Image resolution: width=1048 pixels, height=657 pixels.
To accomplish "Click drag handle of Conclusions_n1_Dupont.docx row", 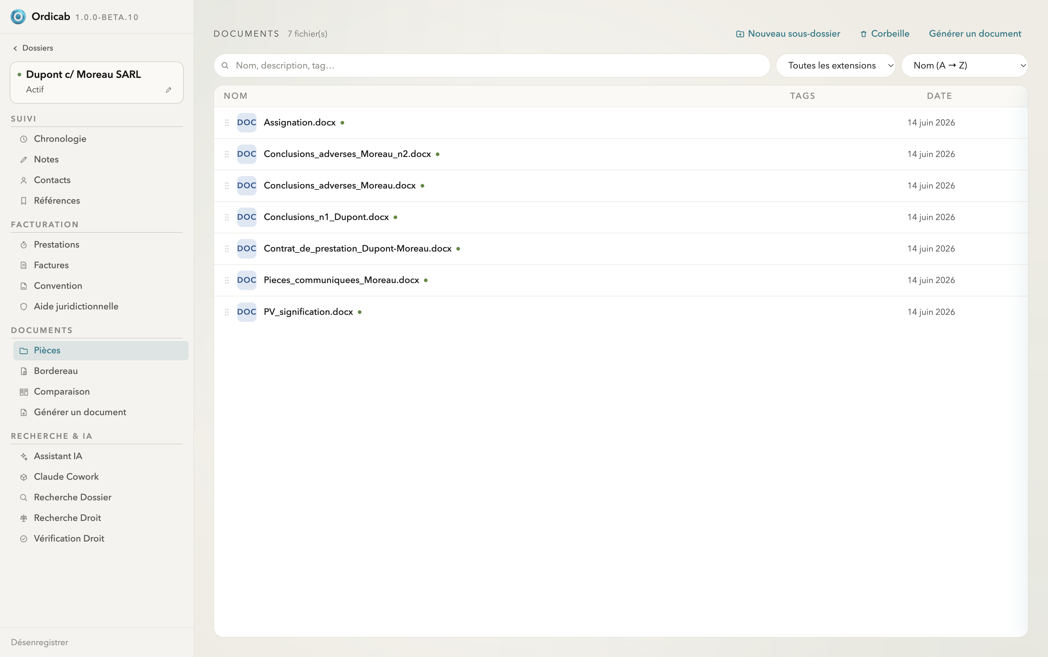I will tap(227, 217).
